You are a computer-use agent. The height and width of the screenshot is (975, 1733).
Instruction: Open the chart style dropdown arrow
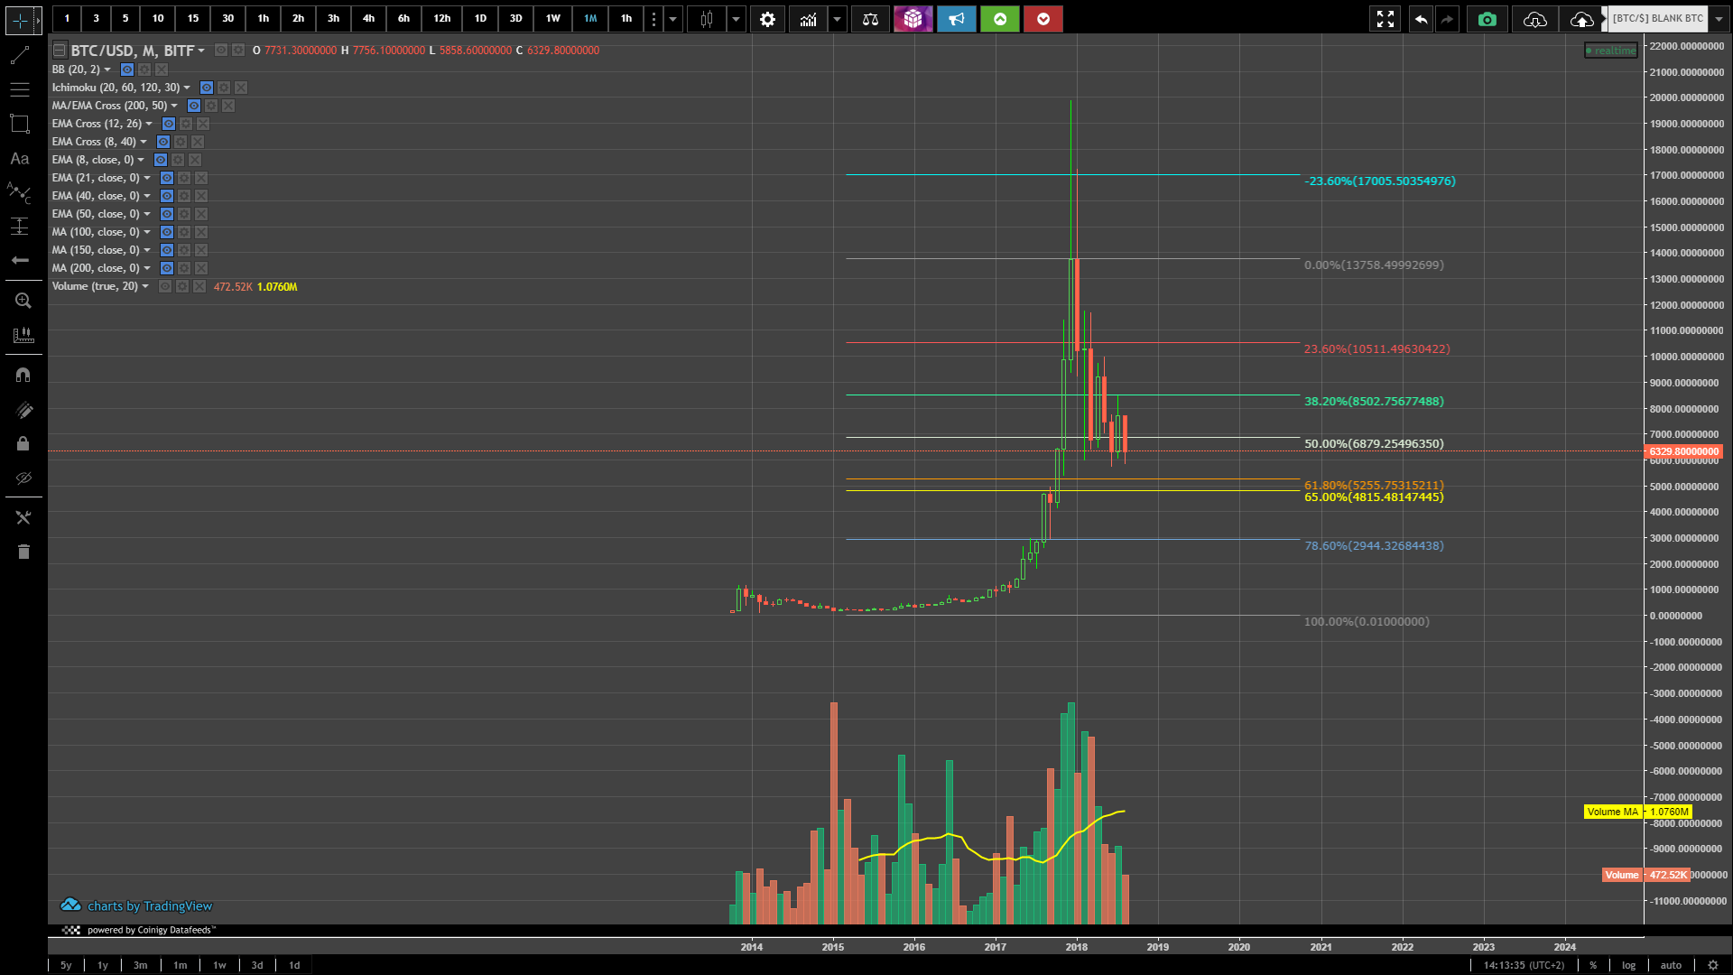tap(737, 19)
